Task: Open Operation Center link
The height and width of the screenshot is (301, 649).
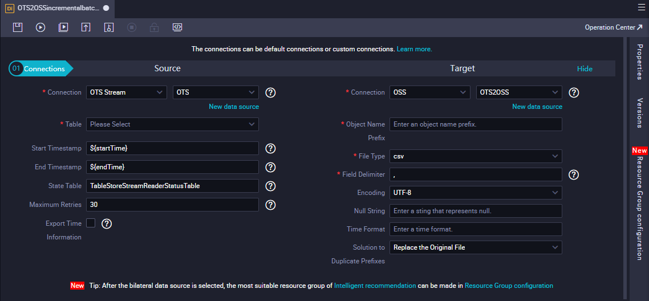Action: 614,27
